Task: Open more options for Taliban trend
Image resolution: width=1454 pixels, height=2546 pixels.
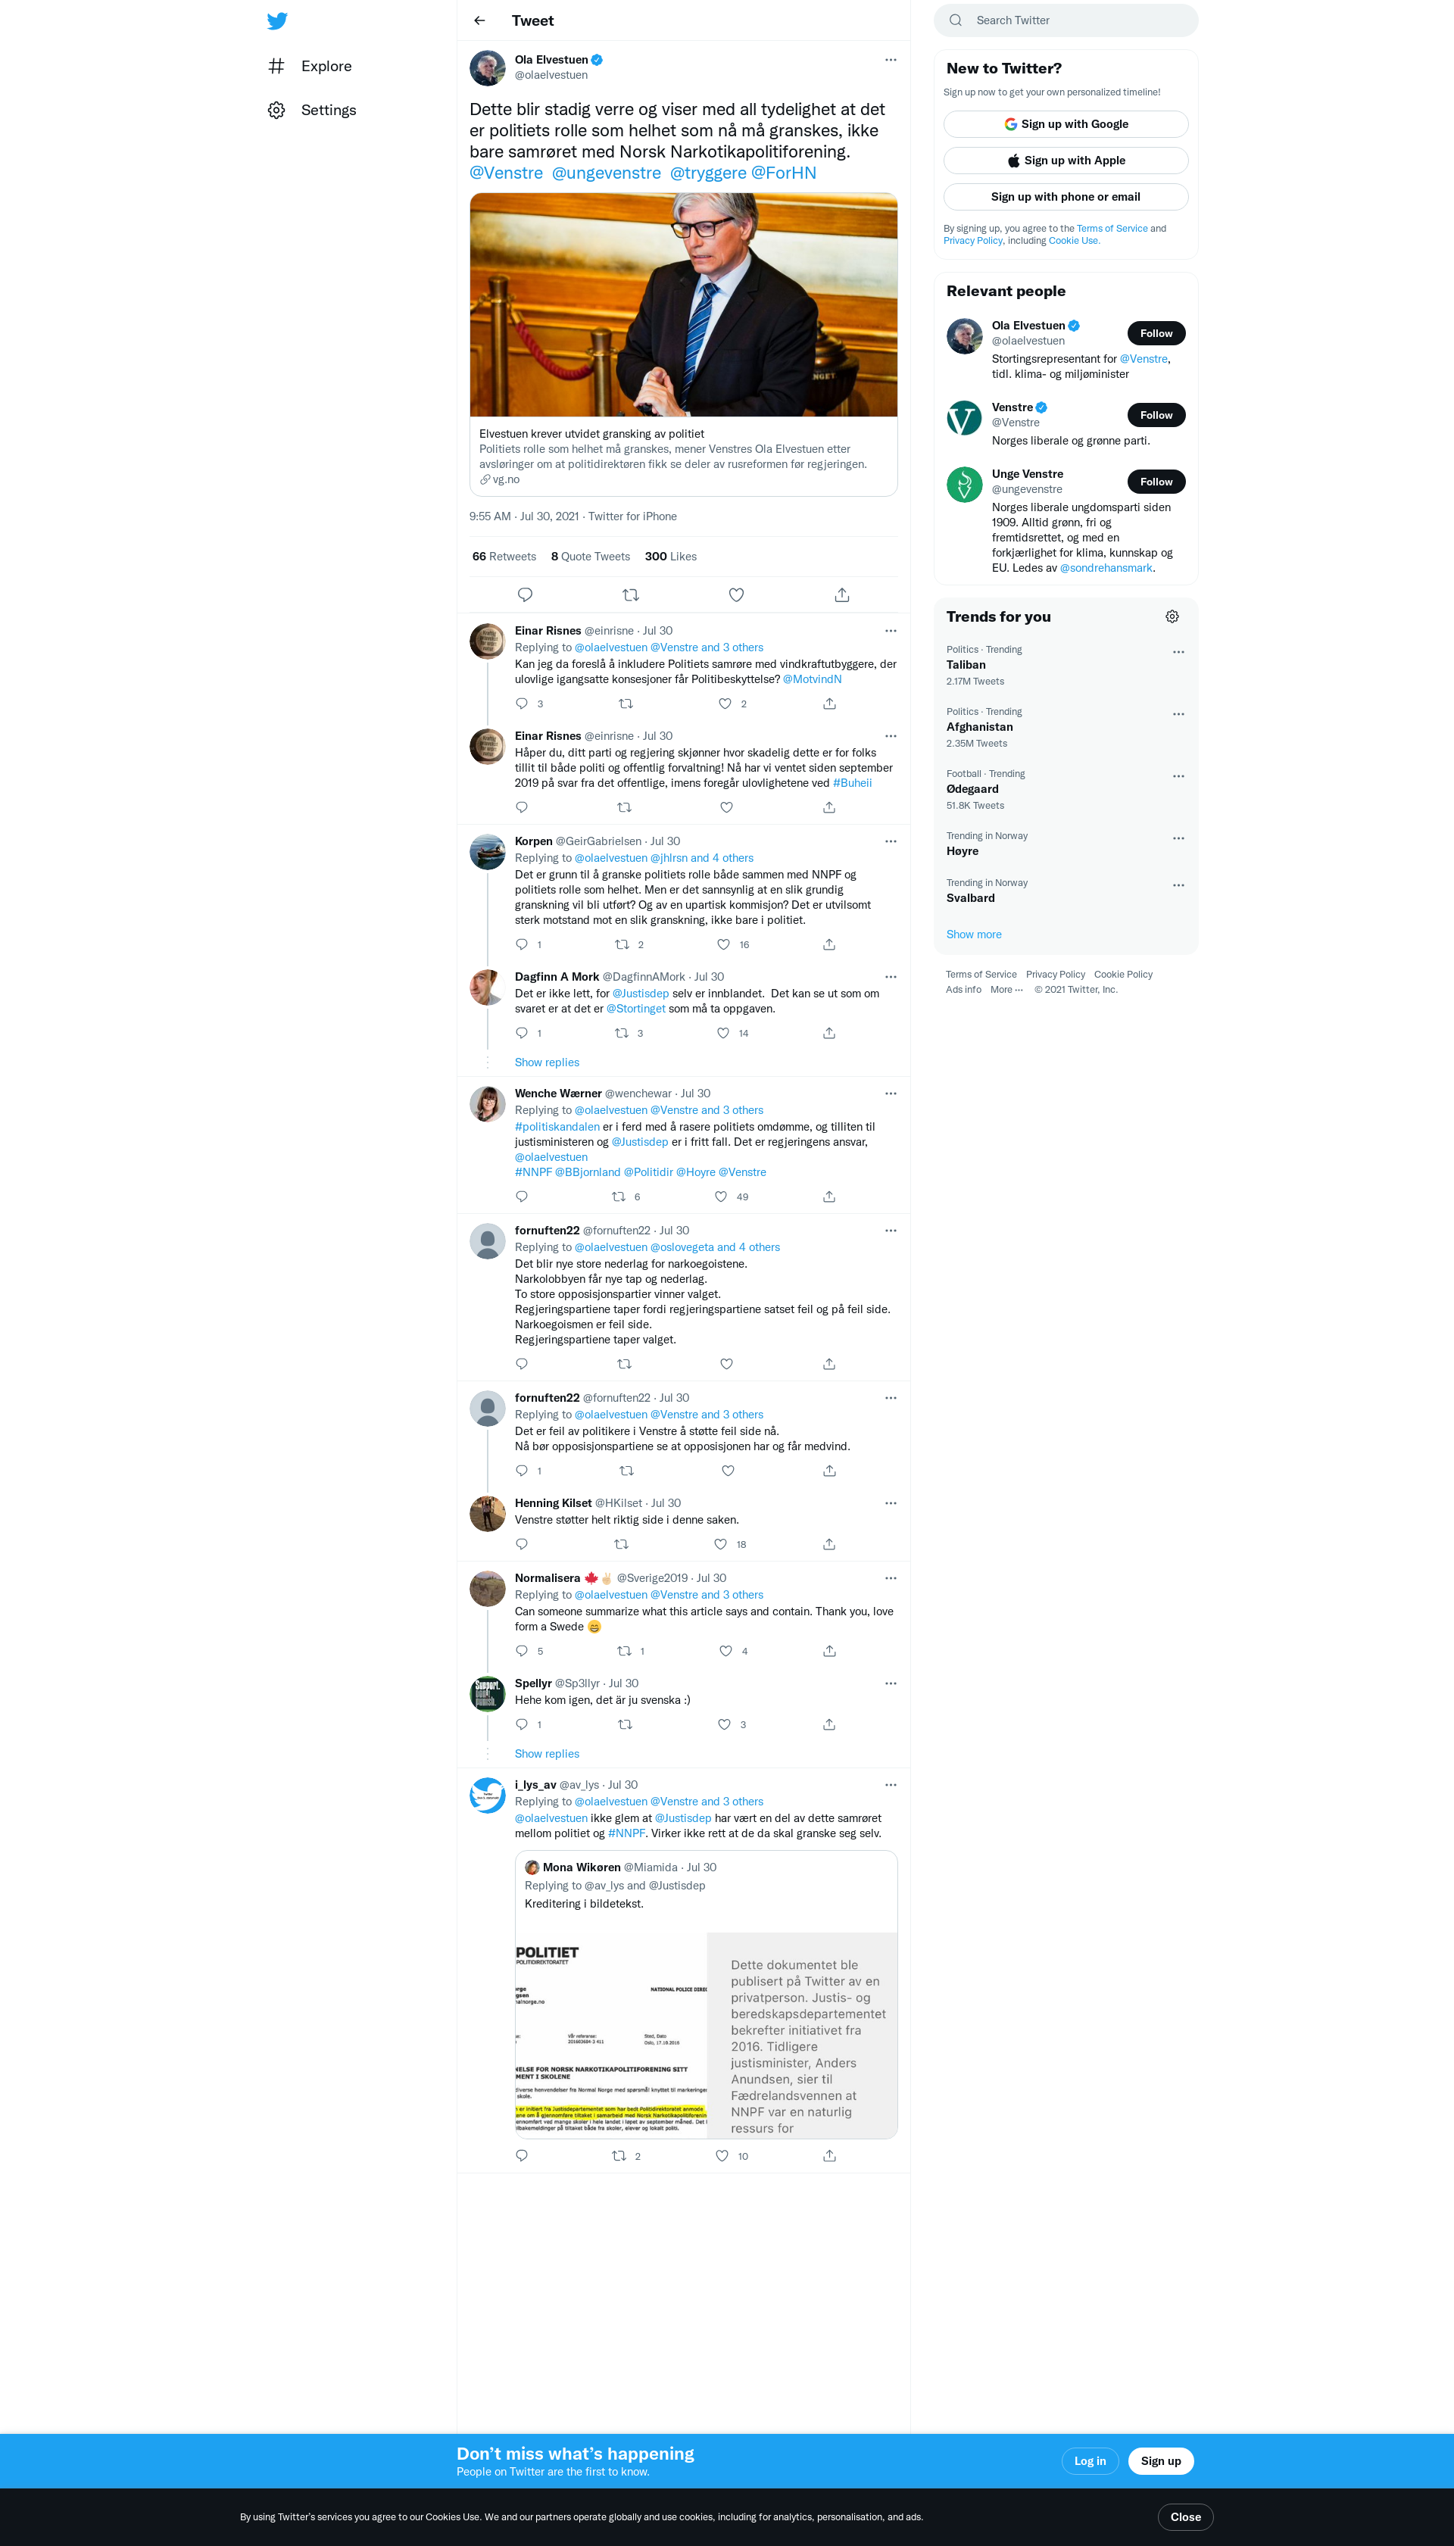Action: 1178,652
